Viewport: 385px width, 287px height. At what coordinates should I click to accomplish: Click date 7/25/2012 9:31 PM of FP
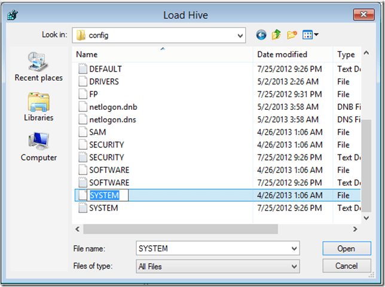289,94
